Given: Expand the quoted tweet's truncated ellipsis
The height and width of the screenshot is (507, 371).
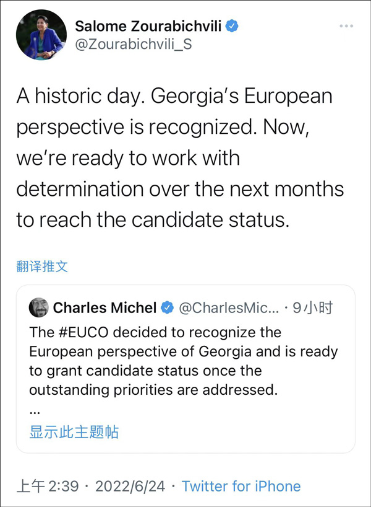Looking at the screenshot, I should click(34, 410).
